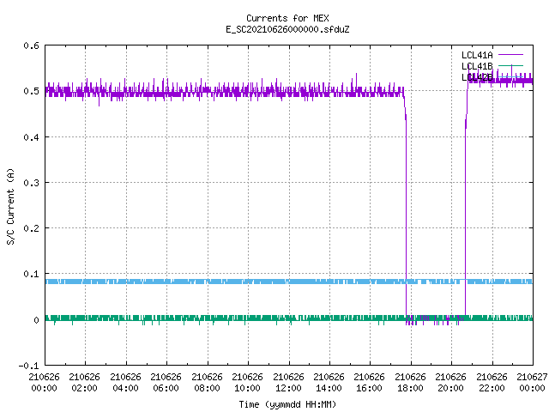Click the 210626 18:00 time tick label

point(410,383)
